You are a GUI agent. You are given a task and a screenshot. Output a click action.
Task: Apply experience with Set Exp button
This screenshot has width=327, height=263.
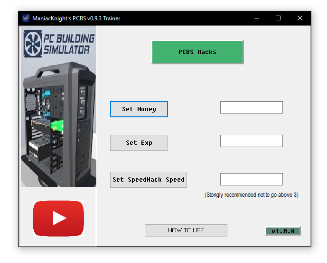tap(139, 142)
